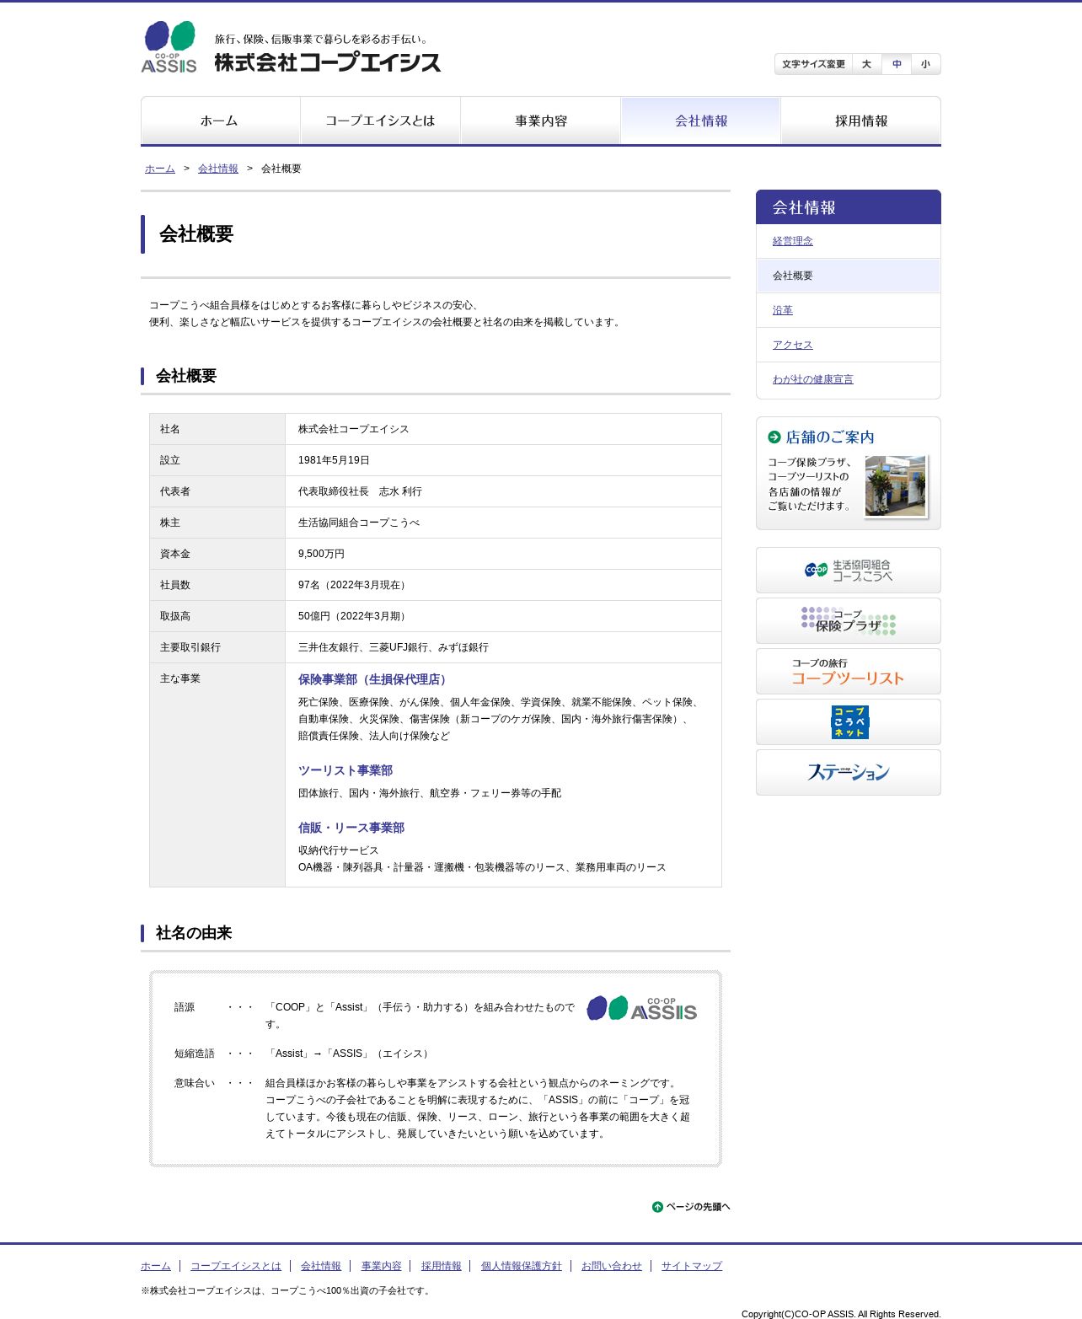Set text size to 大

point(866,64)
